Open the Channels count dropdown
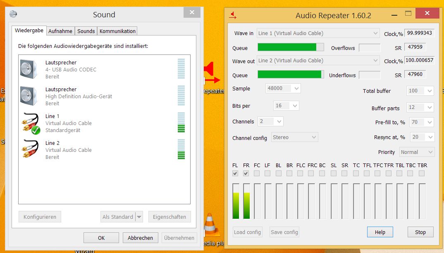 point(270,122)
